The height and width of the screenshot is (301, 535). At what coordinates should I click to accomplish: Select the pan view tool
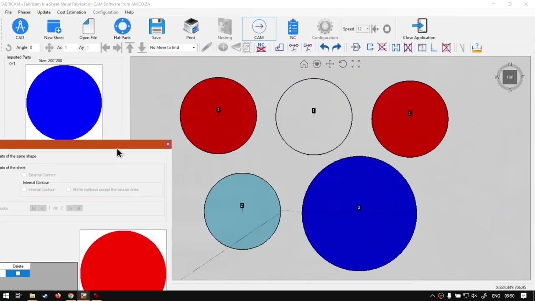tap(330, 64)
